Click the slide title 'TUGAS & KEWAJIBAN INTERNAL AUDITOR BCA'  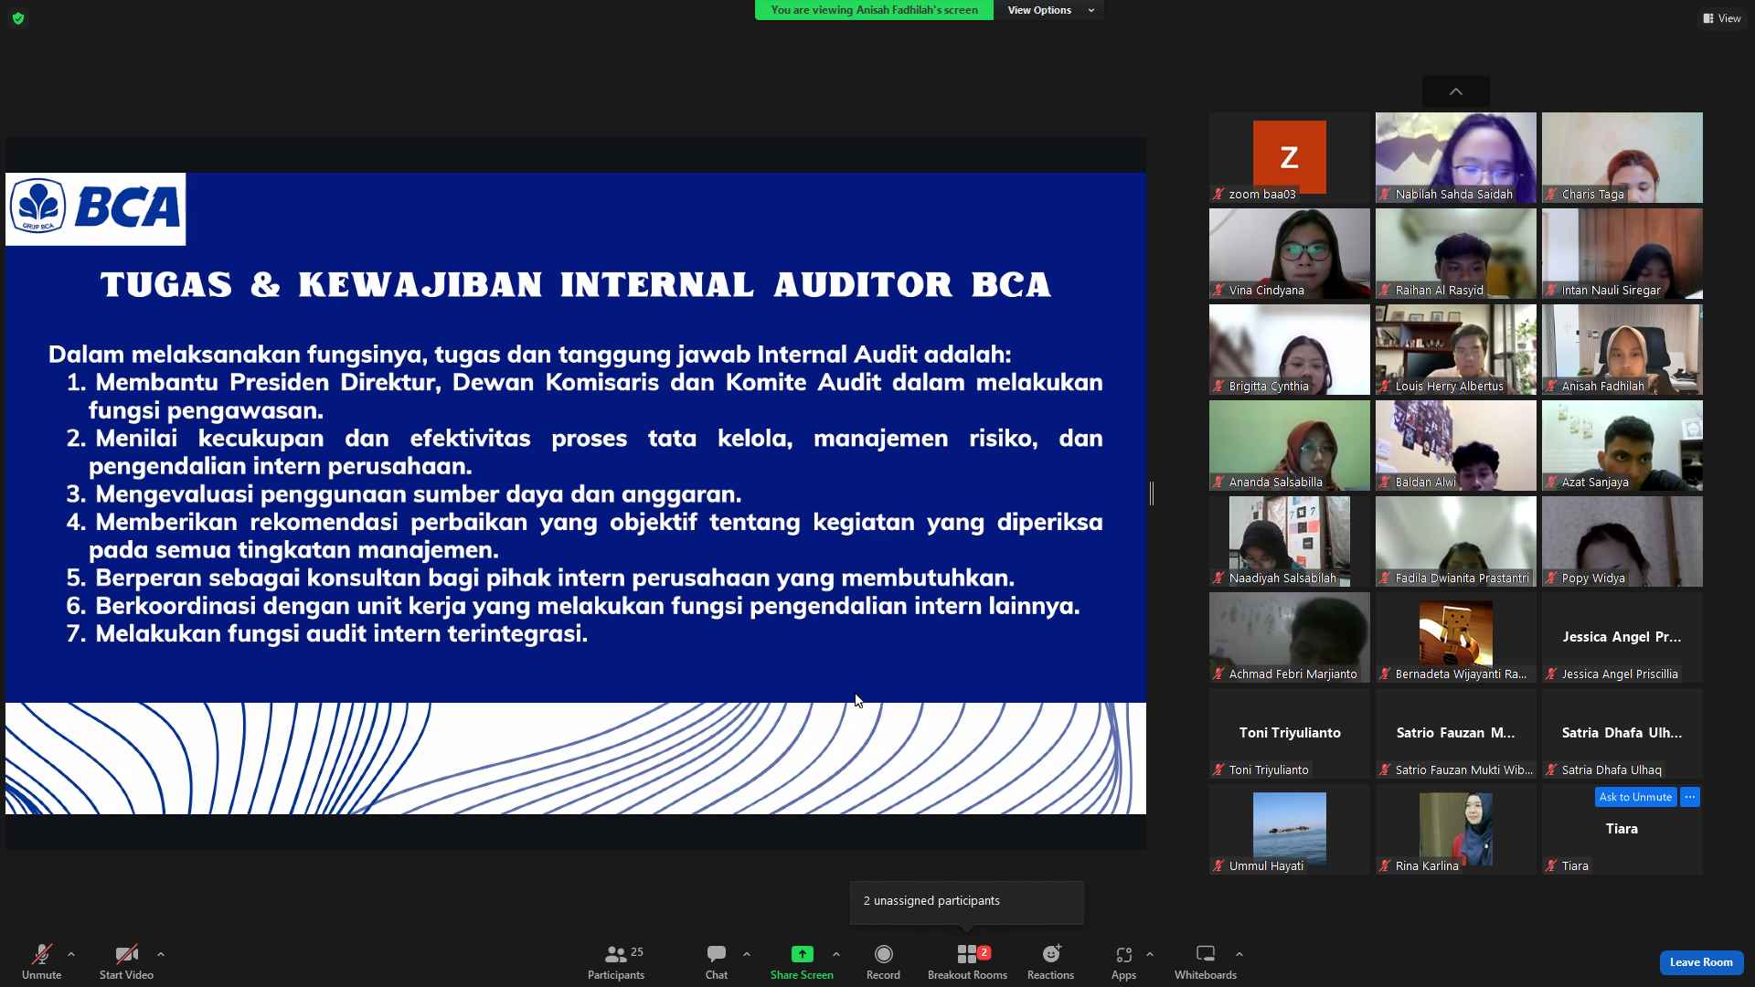point(576,285)
